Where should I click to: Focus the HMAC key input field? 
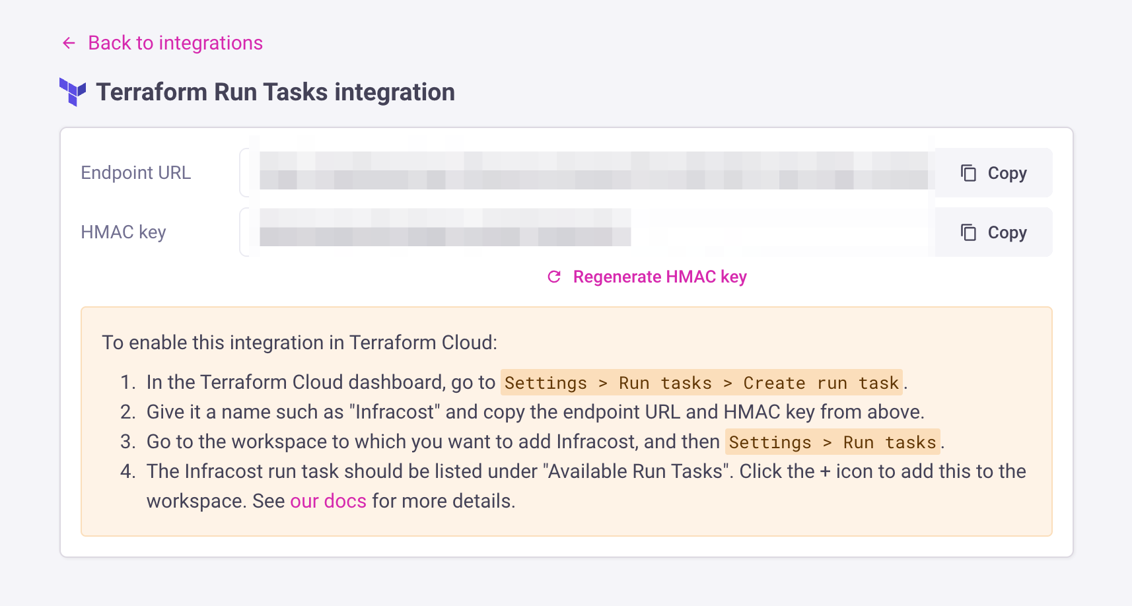coord(588,232)
